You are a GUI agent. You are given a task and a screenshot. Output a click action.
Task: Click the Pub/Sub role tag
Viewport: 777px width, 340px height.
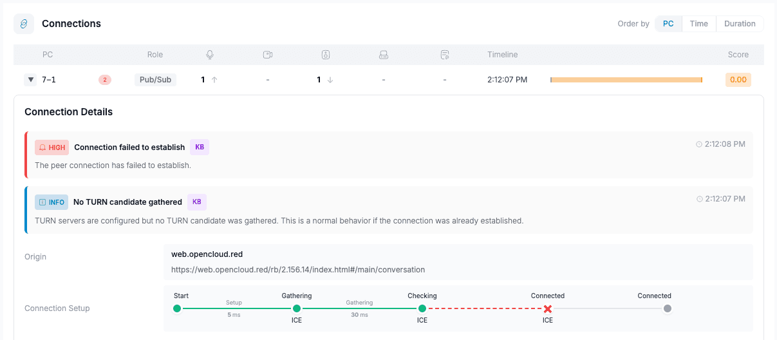(155, 80)
